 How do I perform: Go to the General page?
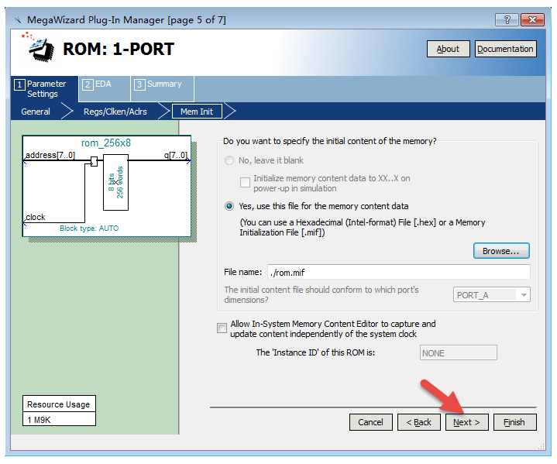tap(36, 112)
